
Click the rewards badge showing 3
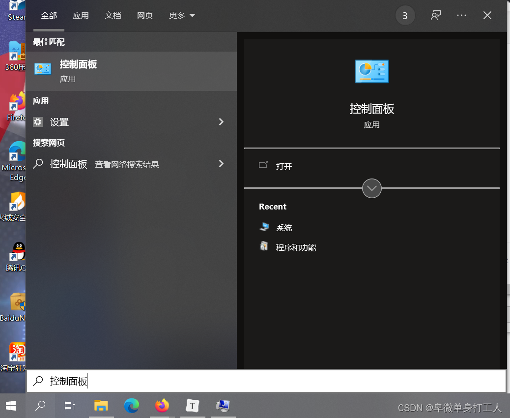[405, 16]
